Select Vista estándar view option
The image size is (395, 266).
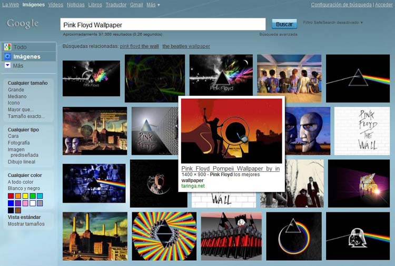tap(24, 217)
